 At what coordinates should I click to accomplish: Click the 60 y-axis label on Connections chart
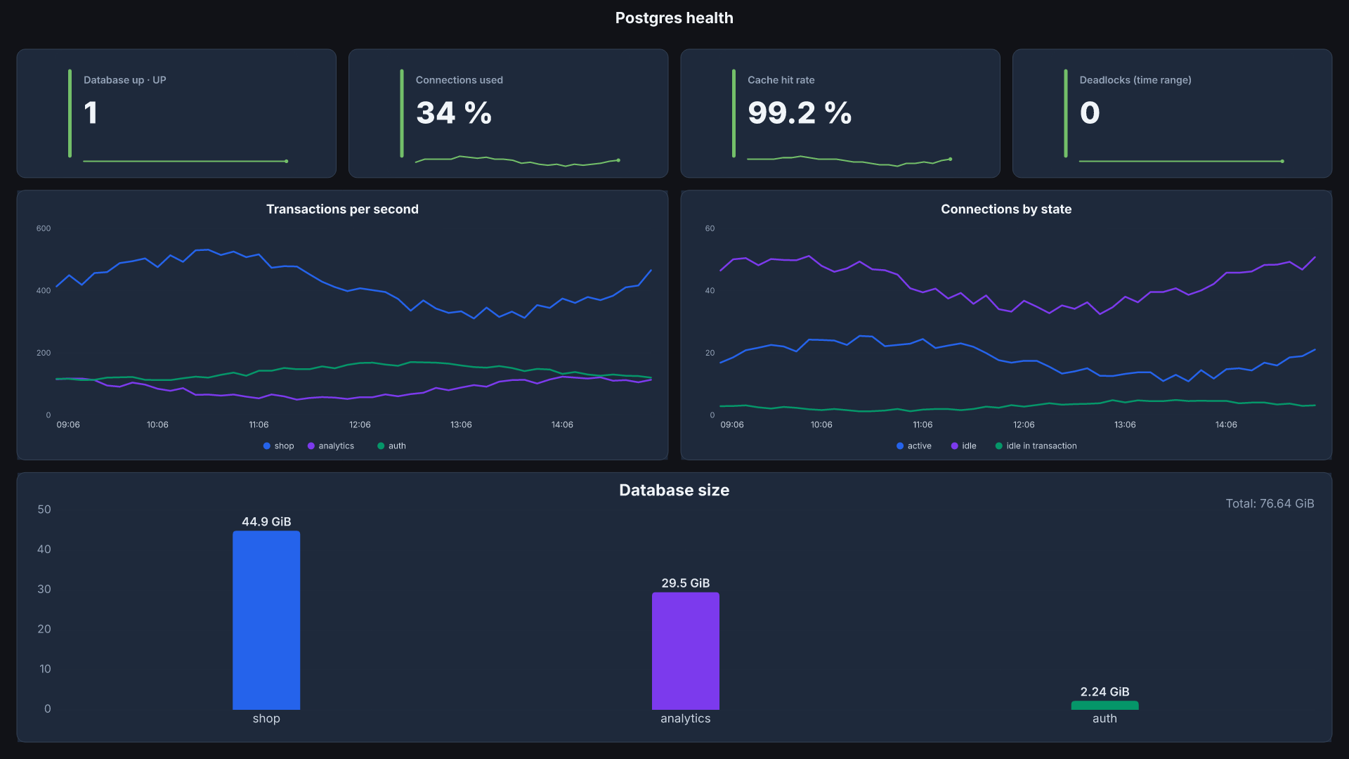[710, 228]
